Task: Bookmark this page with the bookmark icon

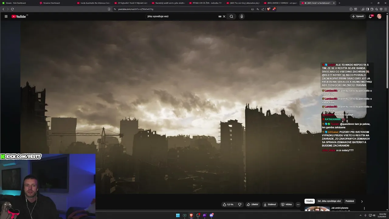Action: point(109,9)
